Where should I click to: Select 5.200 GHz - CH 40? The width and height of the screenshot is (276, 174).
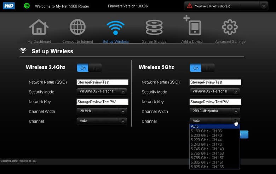(215, 136)
